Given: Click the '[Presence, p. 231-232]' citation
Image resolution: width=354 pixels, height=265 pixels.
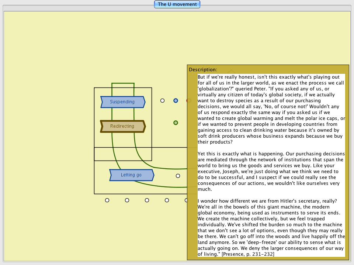Looking at the screenshot, I should 248,254.
